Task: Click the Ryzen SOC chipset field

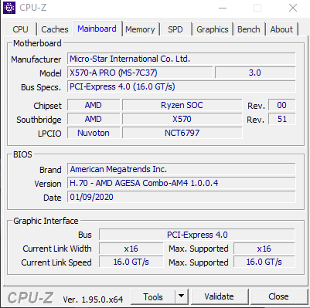Action: point(182,105)
